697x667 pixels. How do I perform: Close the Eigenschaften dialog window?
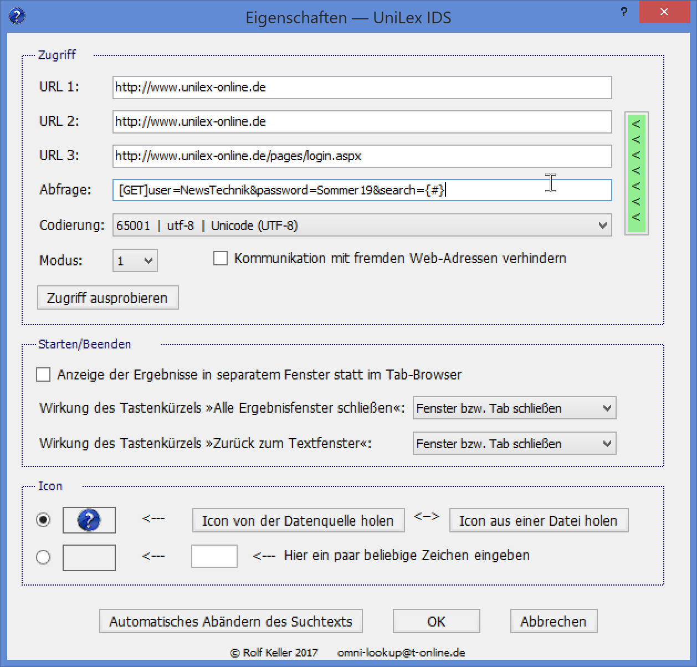point(664,12)
